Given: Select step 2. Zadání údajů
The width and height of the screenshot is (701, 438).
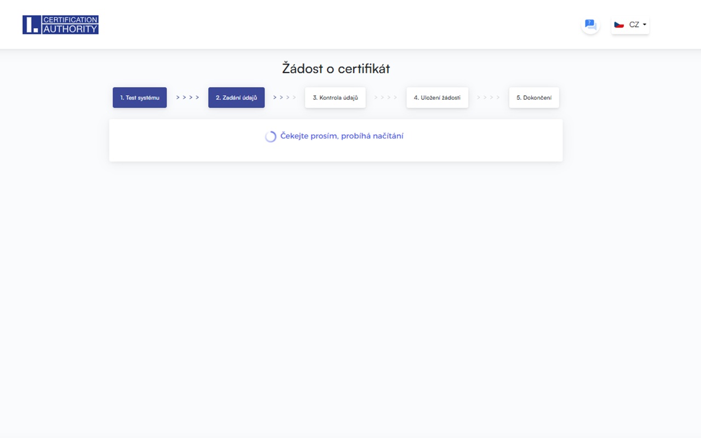Looking at the screenshot, I should point(236,97).
